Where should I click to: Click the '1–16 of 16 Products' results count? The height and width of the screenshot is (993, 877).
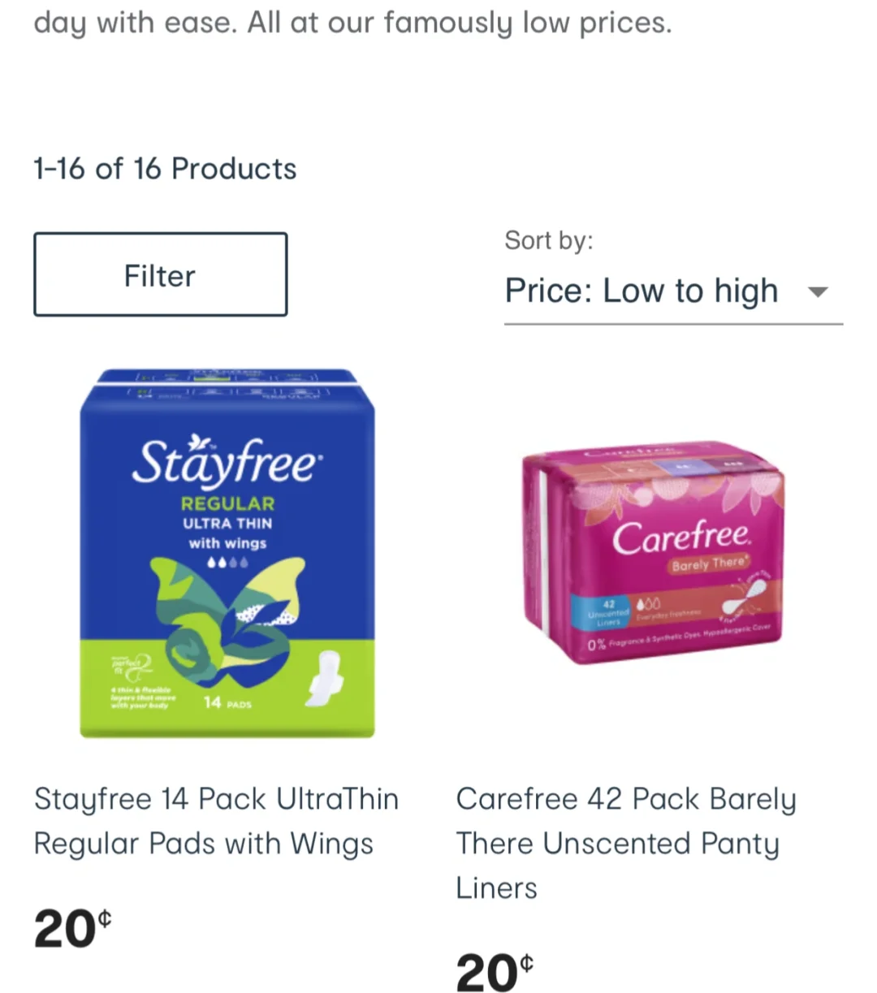tap(165, 169)
